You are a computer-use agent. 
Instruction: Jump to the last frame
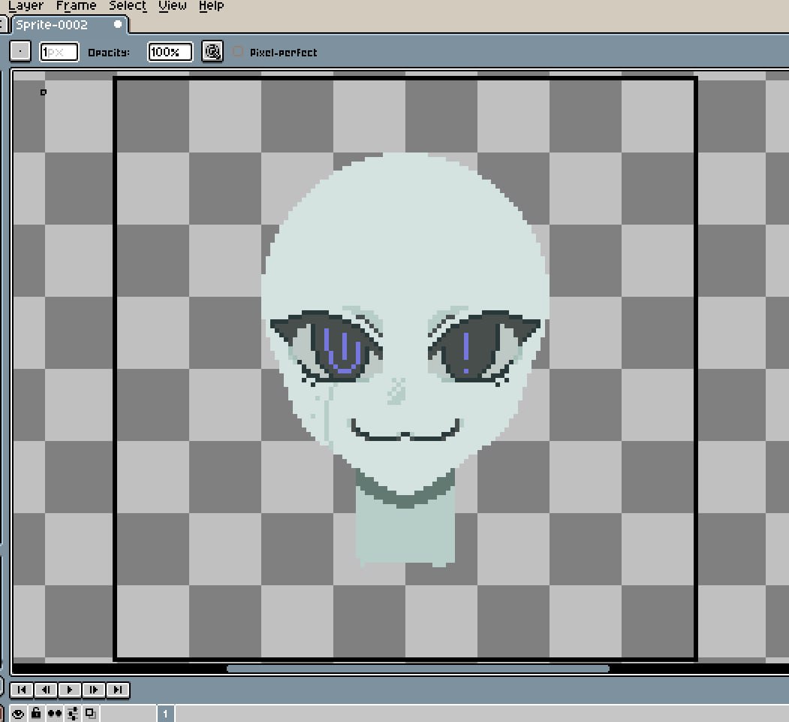pyautogui.click(x=118, y=690)
